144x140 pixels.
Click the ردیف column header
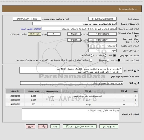pyautogui.click(x=136, y=91)
